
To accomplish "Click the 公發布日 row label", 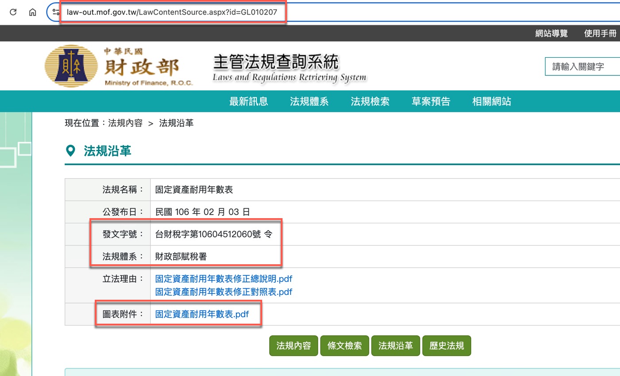I will [x=123, y=212].
